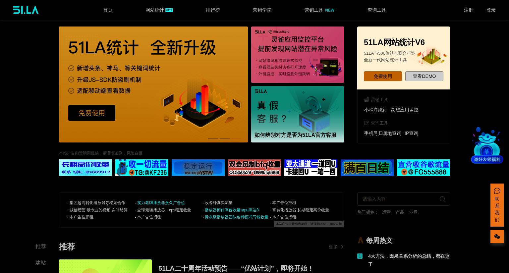509x273 pixels.
Task: Open the 满百日结 ad banner
Action: pyautogui.click(x=367, y=168)
